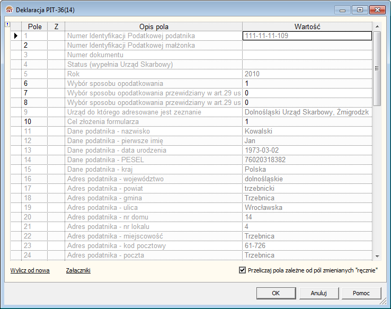Click the 'Z' column header
391x309 pixels.
pos(56,27)
